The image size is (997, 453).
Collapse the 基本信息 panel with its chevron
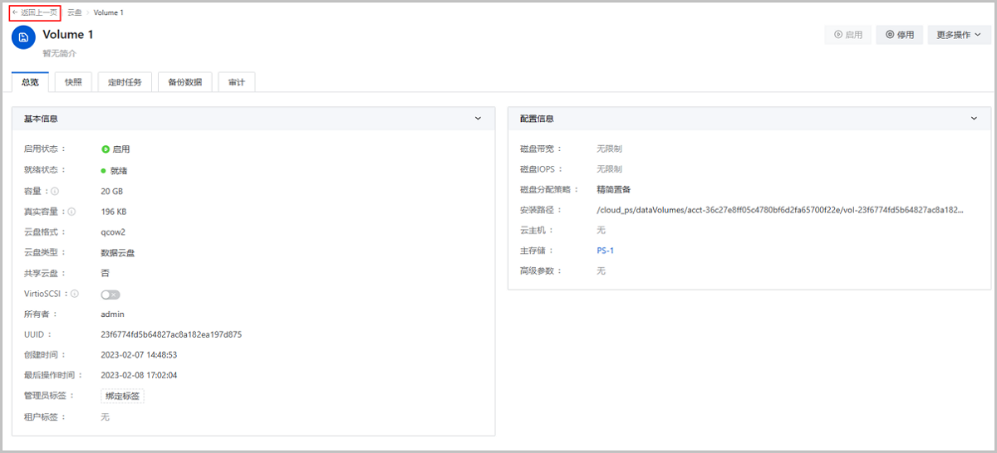(478, 119)
